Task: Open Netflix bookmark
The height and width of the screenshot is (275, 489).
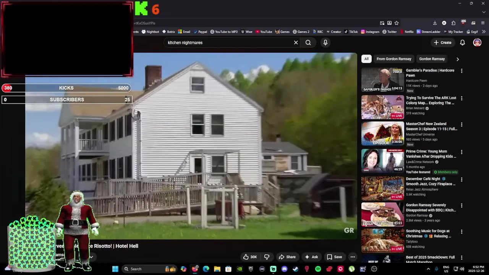Action: pos(406,32)
